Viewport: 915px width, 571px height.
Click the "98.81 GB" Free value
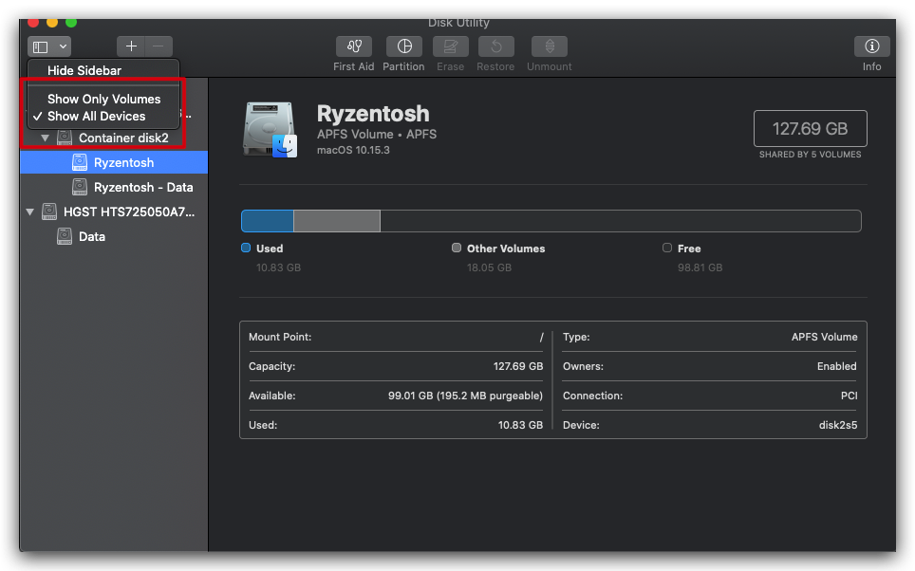(700, 267)
